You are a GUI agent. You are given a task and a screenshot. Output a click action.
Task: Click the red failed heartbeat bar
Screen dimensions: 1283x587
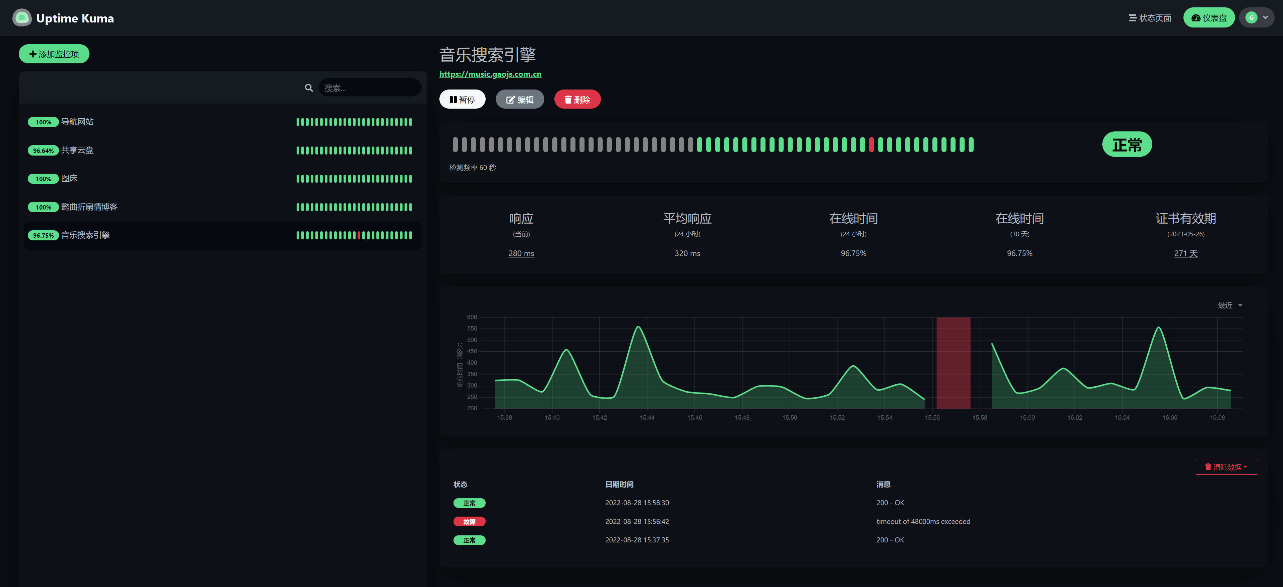[x=871, y=144]
